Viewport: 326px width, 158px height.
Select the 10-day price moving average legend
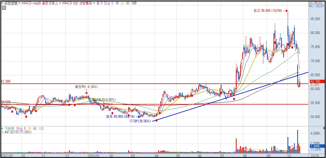pos(117,3)
